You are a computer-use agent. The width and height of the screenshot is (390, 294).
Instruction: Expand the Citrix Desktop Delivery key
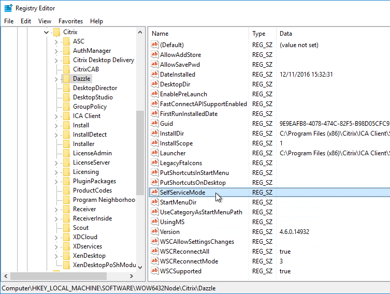[56, 61]
